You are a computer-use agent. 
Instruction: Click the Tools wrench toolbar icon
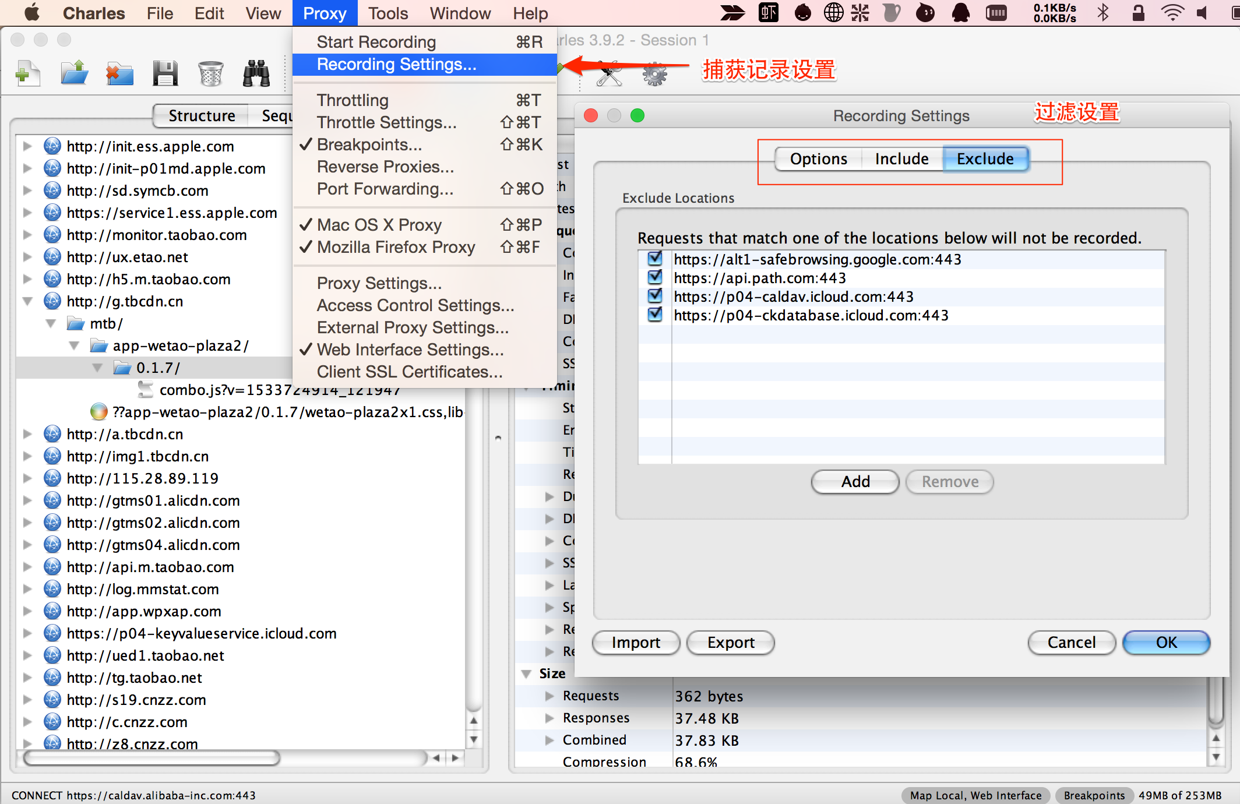pyautogui.click(x=610, y=75)
